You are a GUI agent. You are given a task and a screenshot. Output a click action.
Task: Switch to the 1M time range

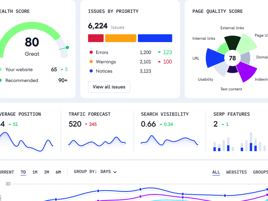[x=35, y=172]
